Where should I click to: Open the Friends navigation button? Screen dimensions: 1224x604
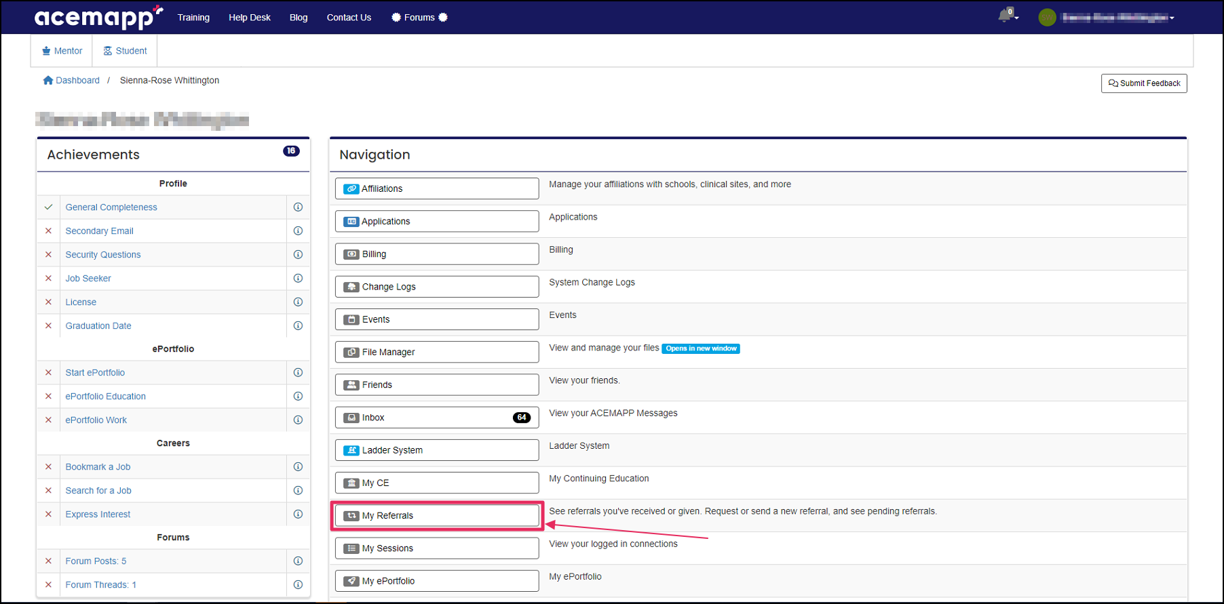click(x=437, y=385)
